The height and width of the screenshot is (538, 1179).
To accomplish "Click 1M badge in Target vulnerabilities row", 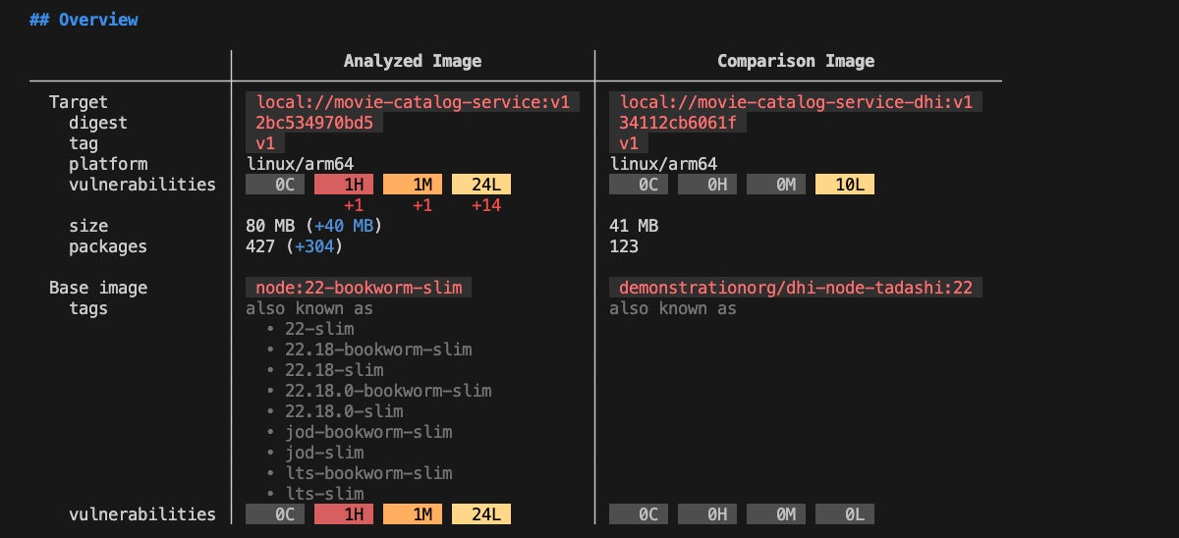I will point(413,185).
